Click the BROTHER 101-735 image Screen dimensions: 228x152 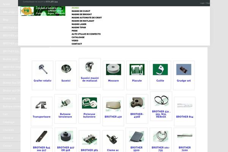(x=160, y=136)
